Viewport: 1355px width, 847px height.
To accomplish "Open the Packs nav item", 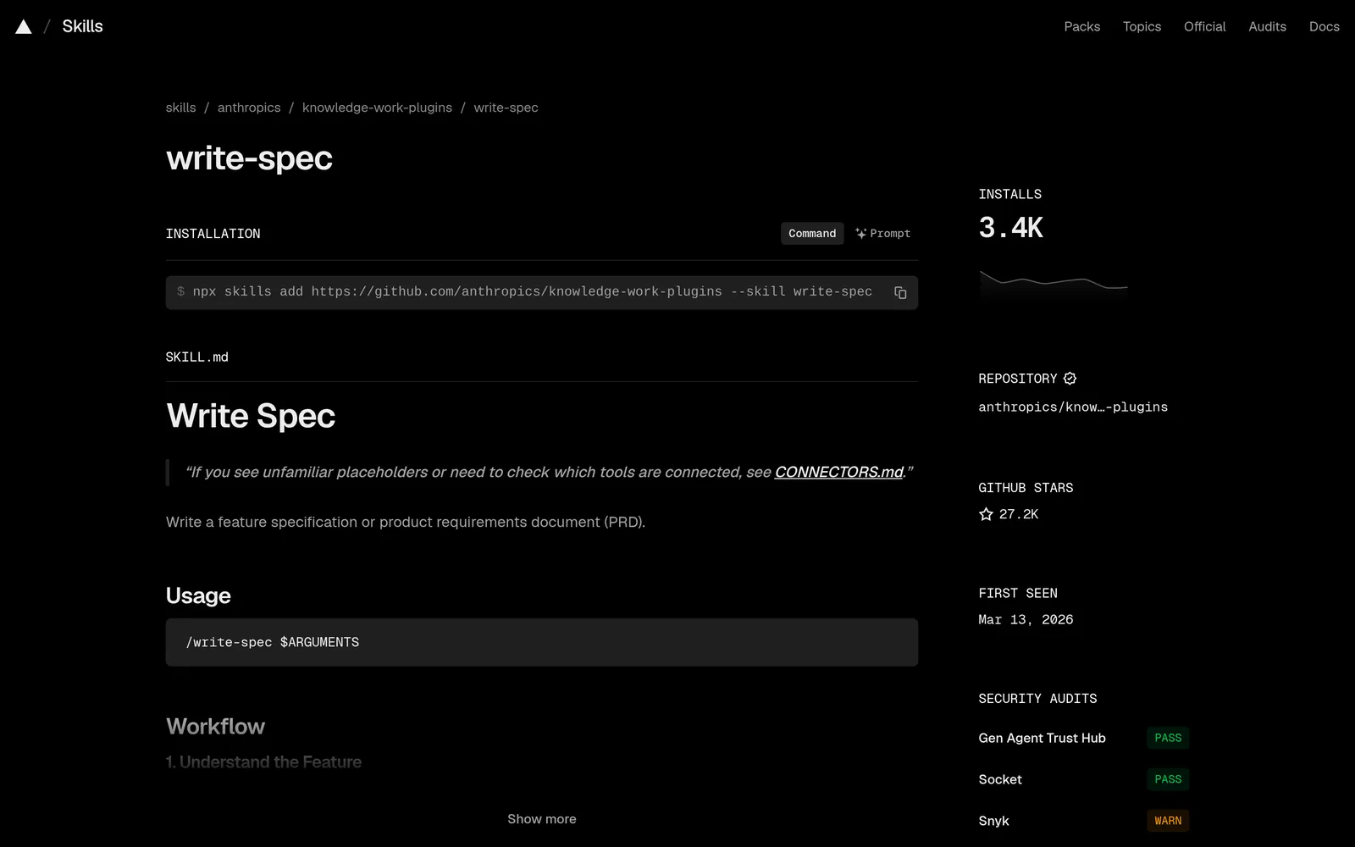I will point(1082,27).
